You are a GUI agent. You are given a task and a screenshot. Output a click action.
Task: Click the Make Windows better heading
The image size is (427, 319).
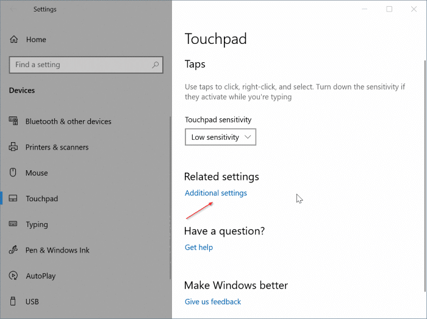point(236,285)
